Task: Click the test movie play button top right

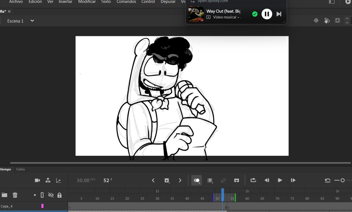Action: [348, 2]
